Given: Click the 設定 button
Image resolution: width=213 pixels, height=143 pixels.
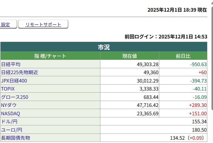Looking at the screenshot, I should (6, 25).
